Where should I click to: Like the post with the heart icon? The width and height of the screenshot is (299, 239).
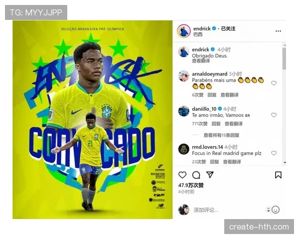pyautogui.click(x=182, y=175)
